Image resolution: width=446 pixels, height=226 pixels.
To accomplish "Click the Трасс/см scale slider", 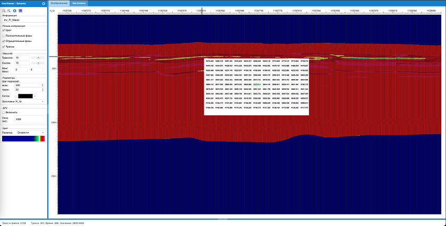I will click(x=38, y=57).
